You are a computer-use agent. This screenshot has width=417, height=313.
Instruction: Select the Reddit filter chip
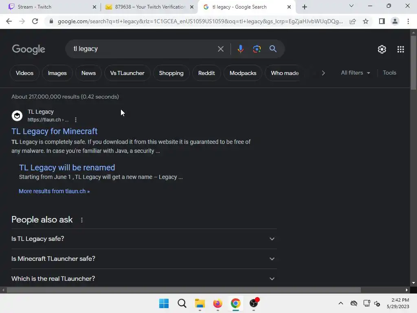coord(206,73)
